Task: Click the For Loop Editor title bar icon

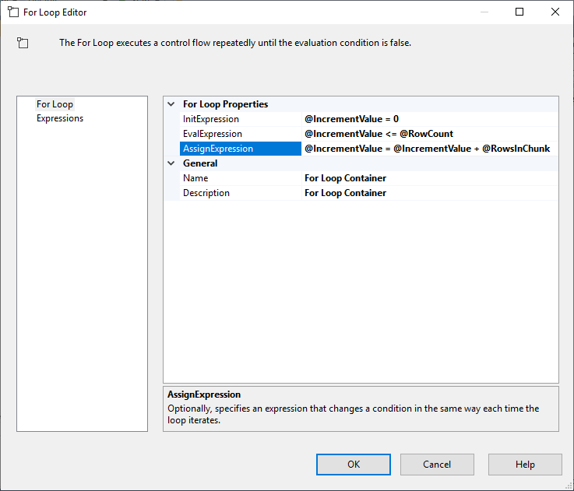Action: (x=13, y=12)
